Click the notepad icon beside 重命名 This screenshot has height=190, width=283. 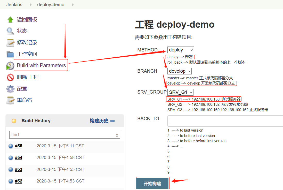coord(10,100)
